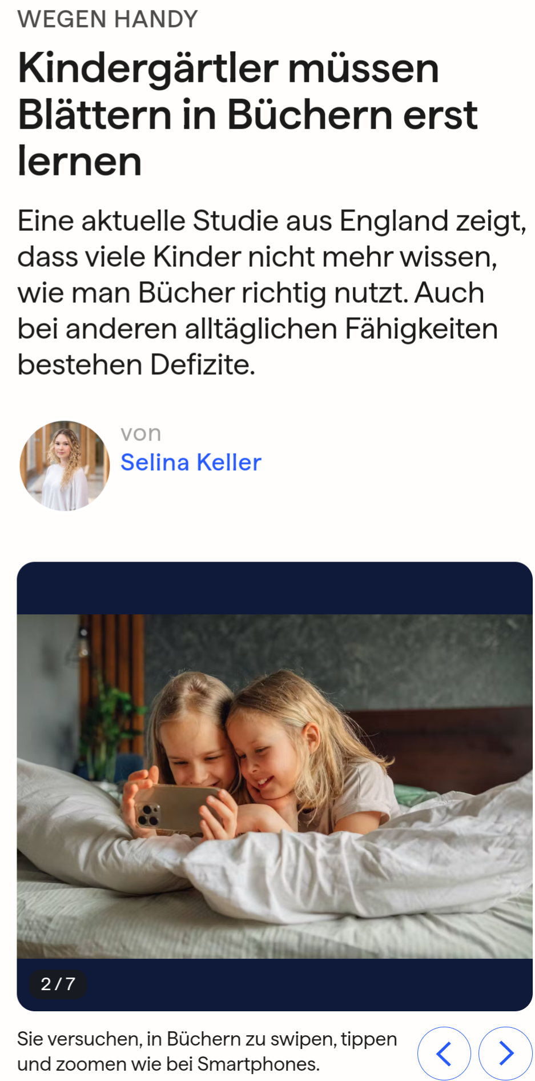Click the headline about Kindergärtler and Blättern
The image size is (535, 1081).
click(247, 114)
